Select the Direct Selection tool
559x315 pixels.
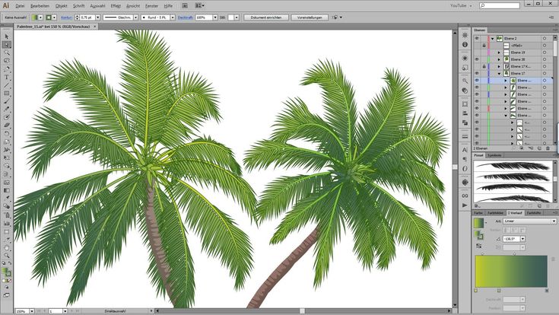(x=7, y=45)
